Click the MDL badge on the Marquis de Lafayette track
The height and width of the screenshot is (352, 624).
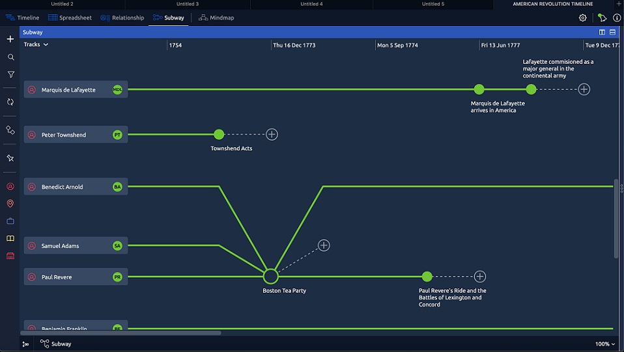(x=117, y=90)
